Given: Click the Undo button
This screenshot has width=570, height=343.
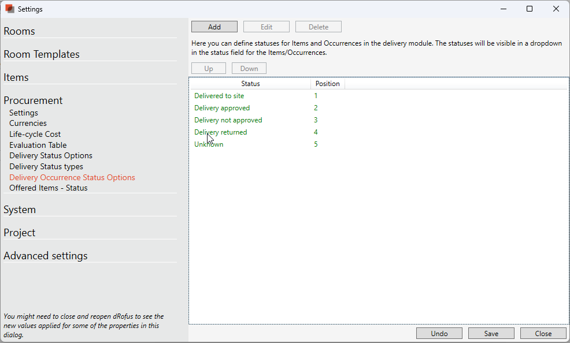Looking at the screenshot, I should [x=439, y=333].
